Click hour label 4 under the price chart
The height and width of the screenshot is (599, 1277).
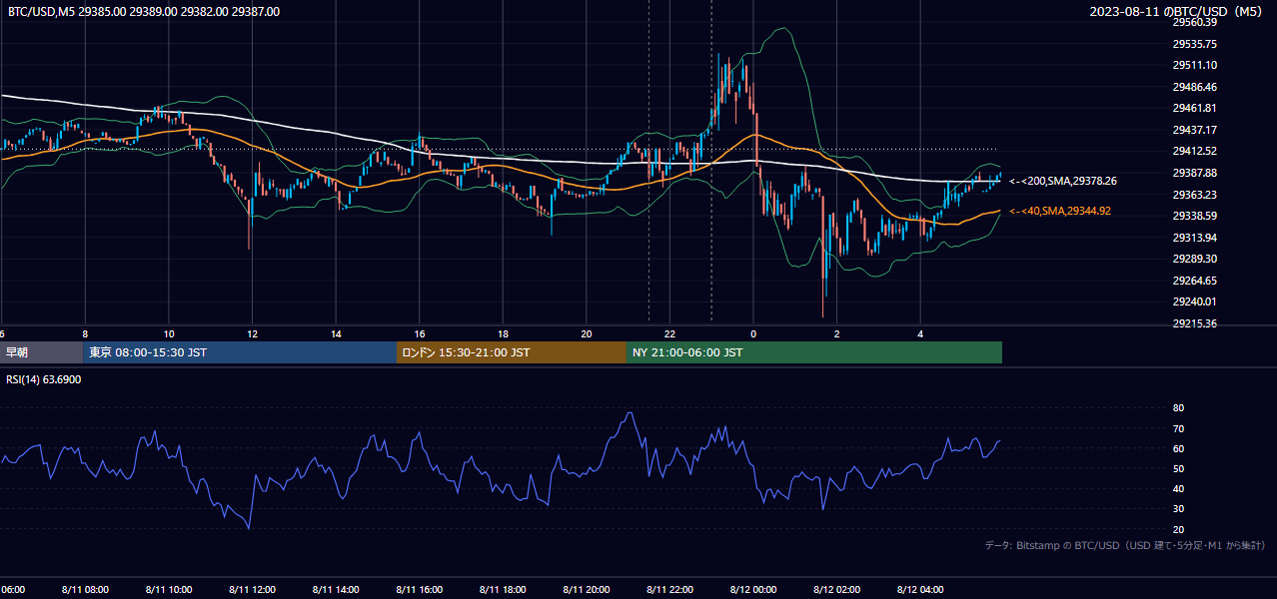920,334
